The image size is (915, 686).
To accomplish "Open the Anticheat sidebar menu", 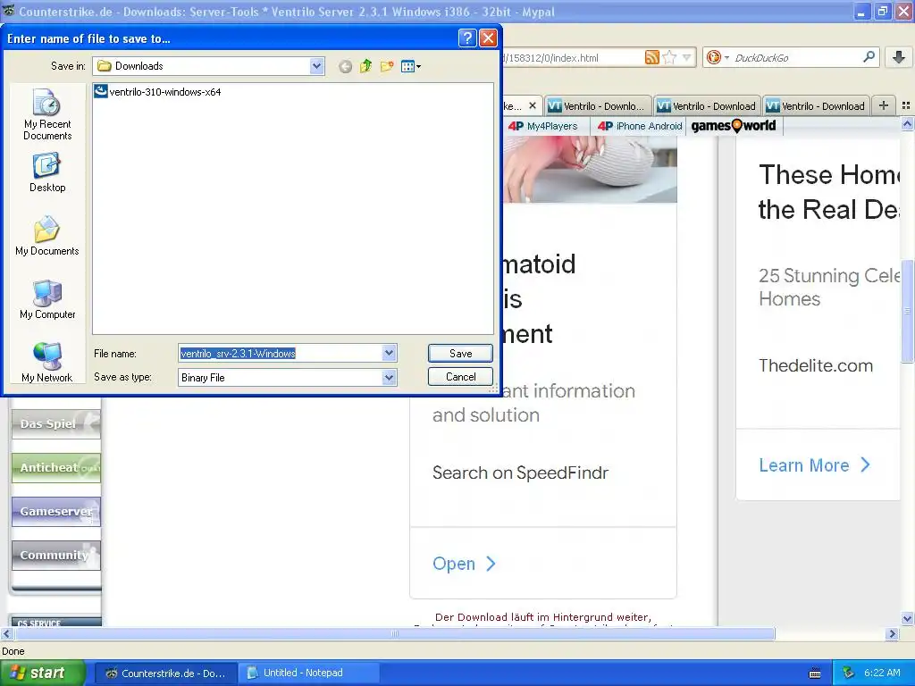I will (56, 467).
